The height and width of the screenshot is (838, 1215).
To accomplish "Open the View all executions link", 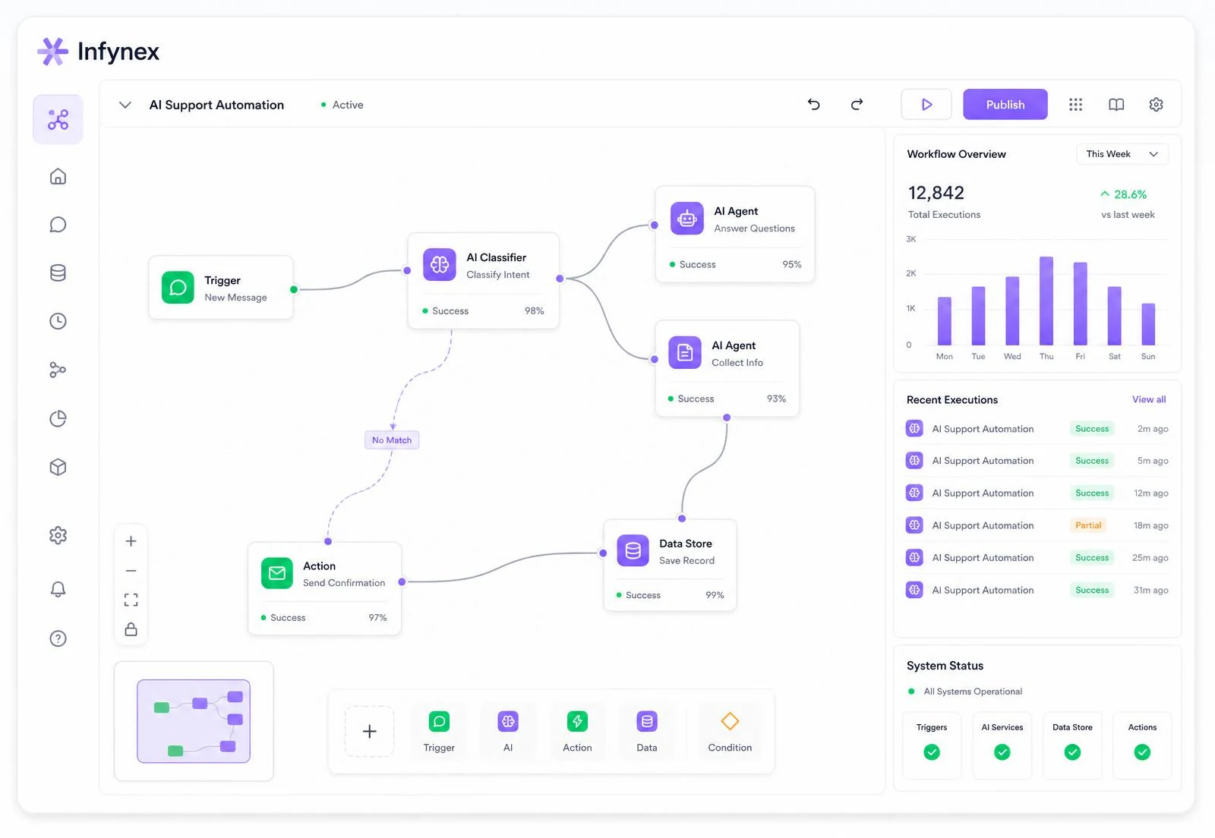I will 1149,399.
